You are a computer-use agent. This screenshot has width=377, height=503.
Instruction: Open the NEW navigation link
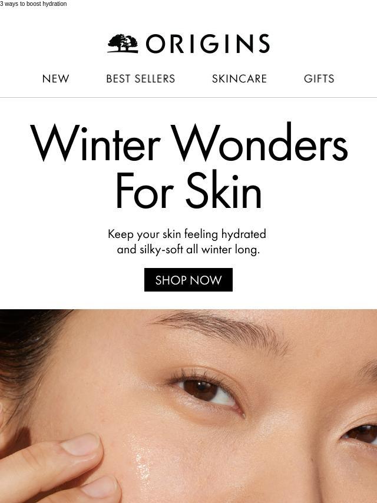(55, 78)
